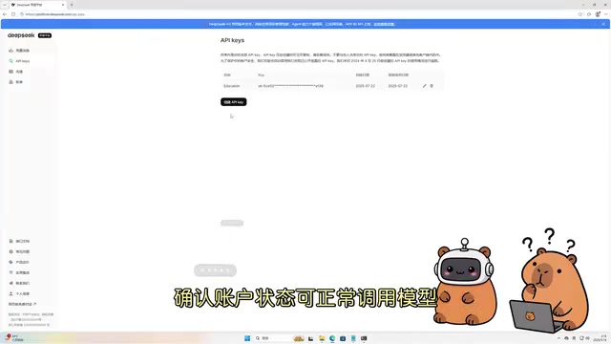The height and width of the screenshot is (344, 611).
Task: Close the blue announcement banner
Action: click(603, 24)
